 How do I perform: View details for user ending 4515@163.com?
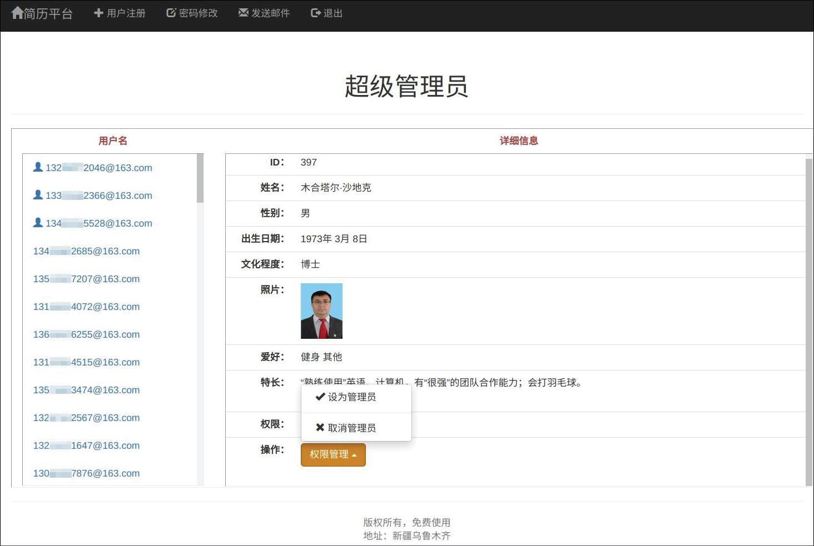pos(86,362)
